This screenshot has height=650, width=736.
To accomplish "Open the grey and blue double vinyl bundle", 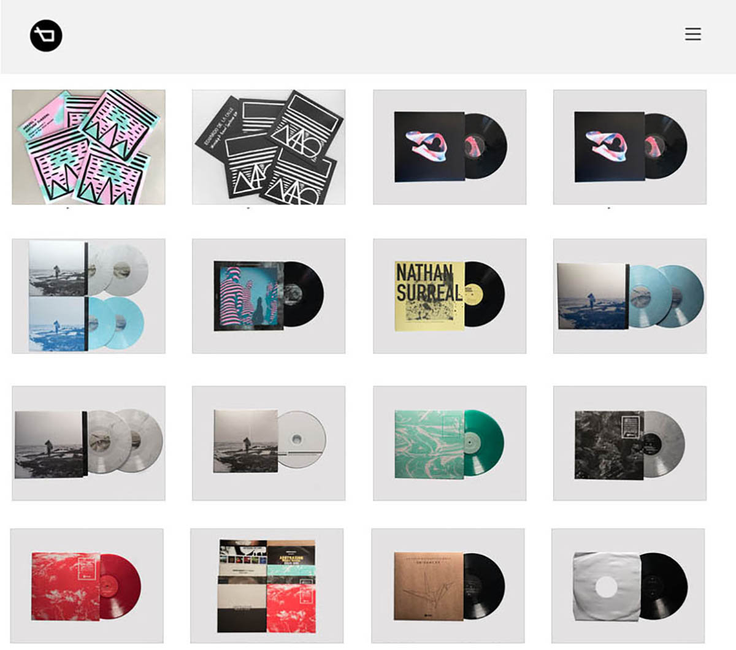I will tap(88, 296).
